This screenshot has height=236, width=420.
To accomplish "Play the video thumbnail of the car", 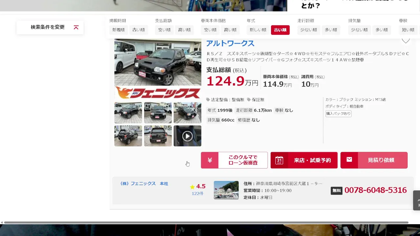I will pyautogui.click(x=187, y=136).
